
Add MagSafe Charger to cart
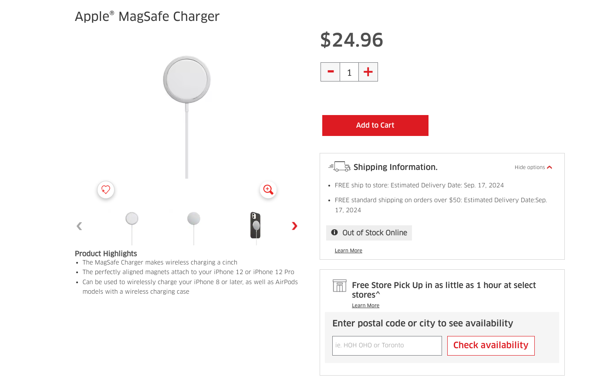pos(375,126)
